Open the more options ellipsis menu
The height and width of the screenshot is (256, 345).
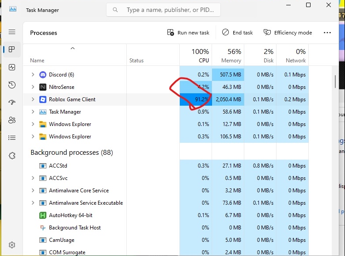point(327,33)
